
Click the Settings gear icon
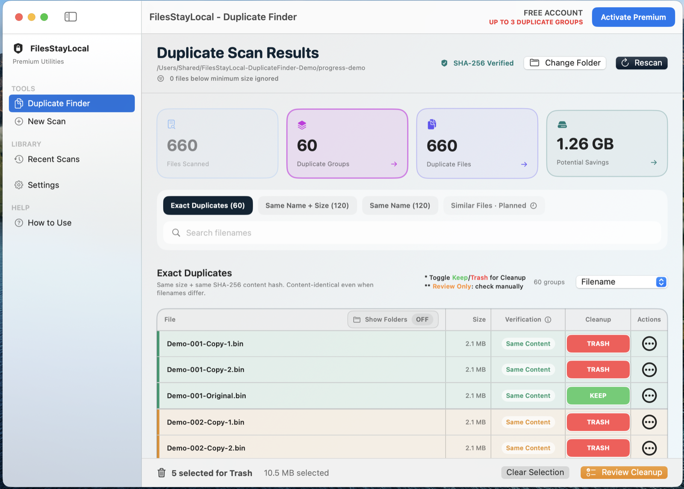tap(19, 185)
